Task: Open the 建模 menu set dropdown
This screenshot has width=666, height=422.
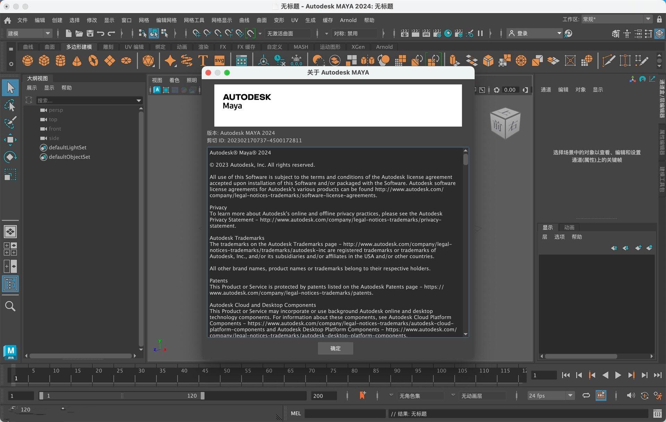Action: click(x=29, y=33)
